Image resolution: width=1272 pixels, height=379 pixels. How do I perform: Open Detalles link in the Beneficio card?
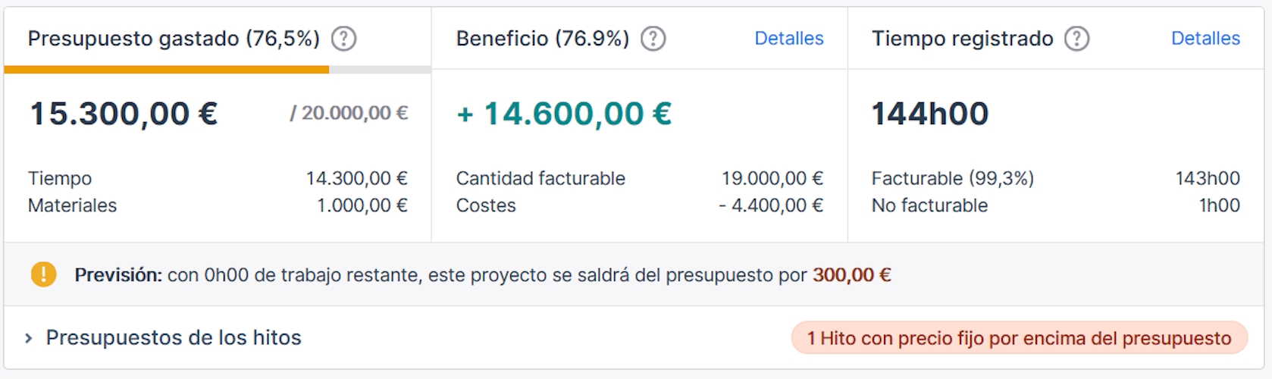tap(788, 39)
